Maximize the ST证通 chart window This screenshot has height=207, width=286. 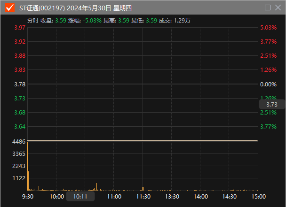[x=267, y=8]
